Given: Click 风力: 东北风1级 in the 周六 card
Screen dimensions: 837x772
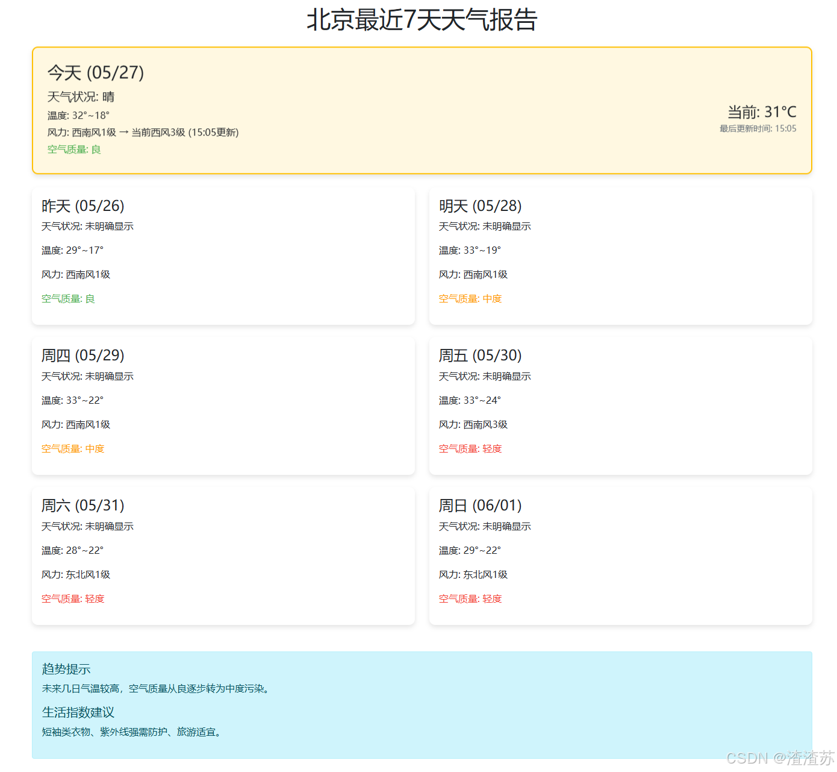Looking at the screenshot, I should (76, 574).
